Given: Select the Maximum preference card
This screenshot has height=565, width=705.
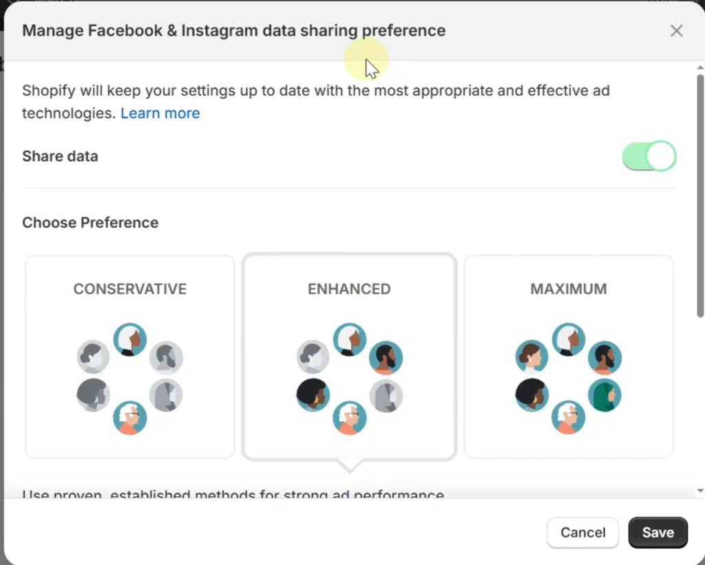Looking at the screenshot, I should [x=568, y=356].
